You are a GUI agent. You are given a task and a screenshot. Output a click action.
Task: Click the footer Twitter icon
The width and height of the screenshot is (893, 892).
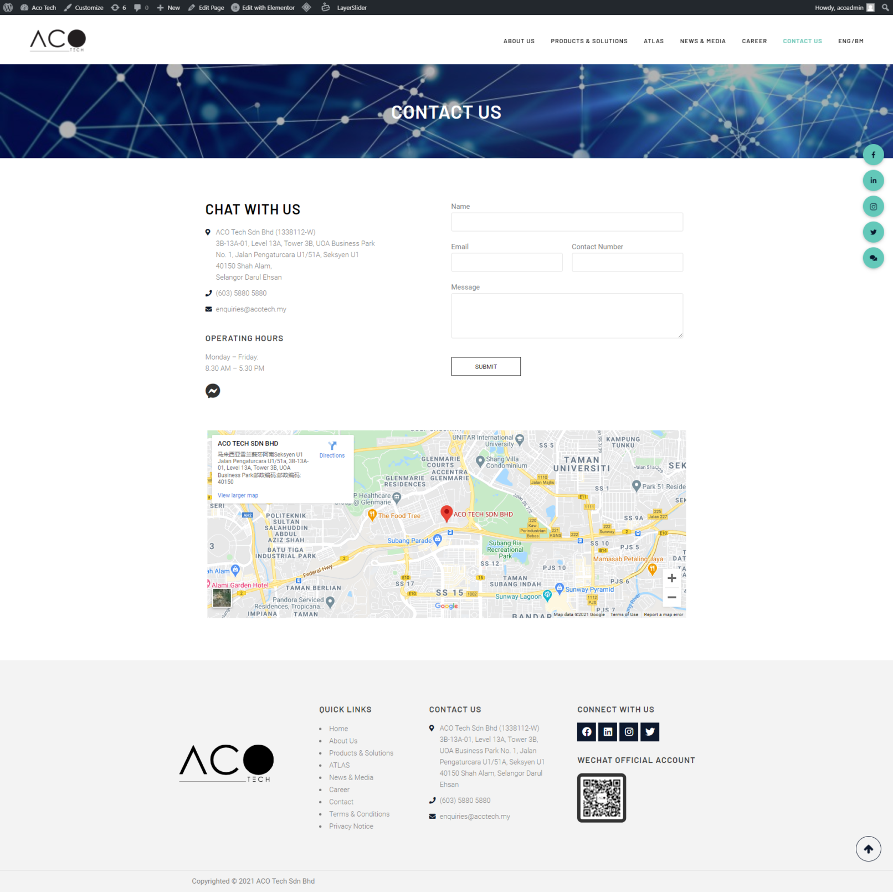650,732
